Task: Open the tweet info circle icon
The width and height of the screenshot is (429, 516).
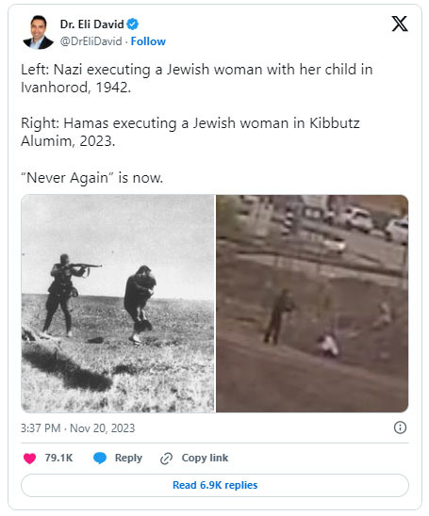Action: pos(400,427)
